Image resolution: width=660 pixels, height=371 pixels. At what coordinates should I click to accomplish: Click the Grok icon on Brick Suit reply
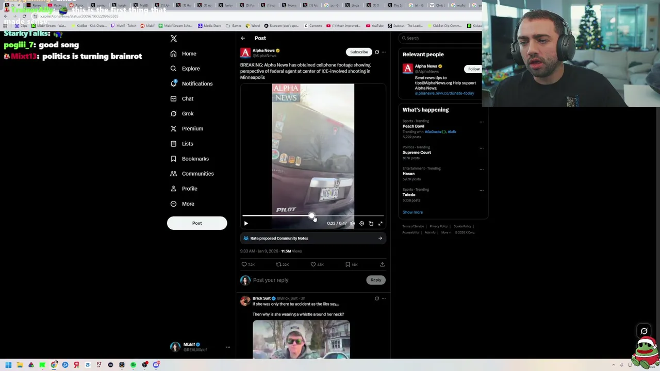coord(377,298)
